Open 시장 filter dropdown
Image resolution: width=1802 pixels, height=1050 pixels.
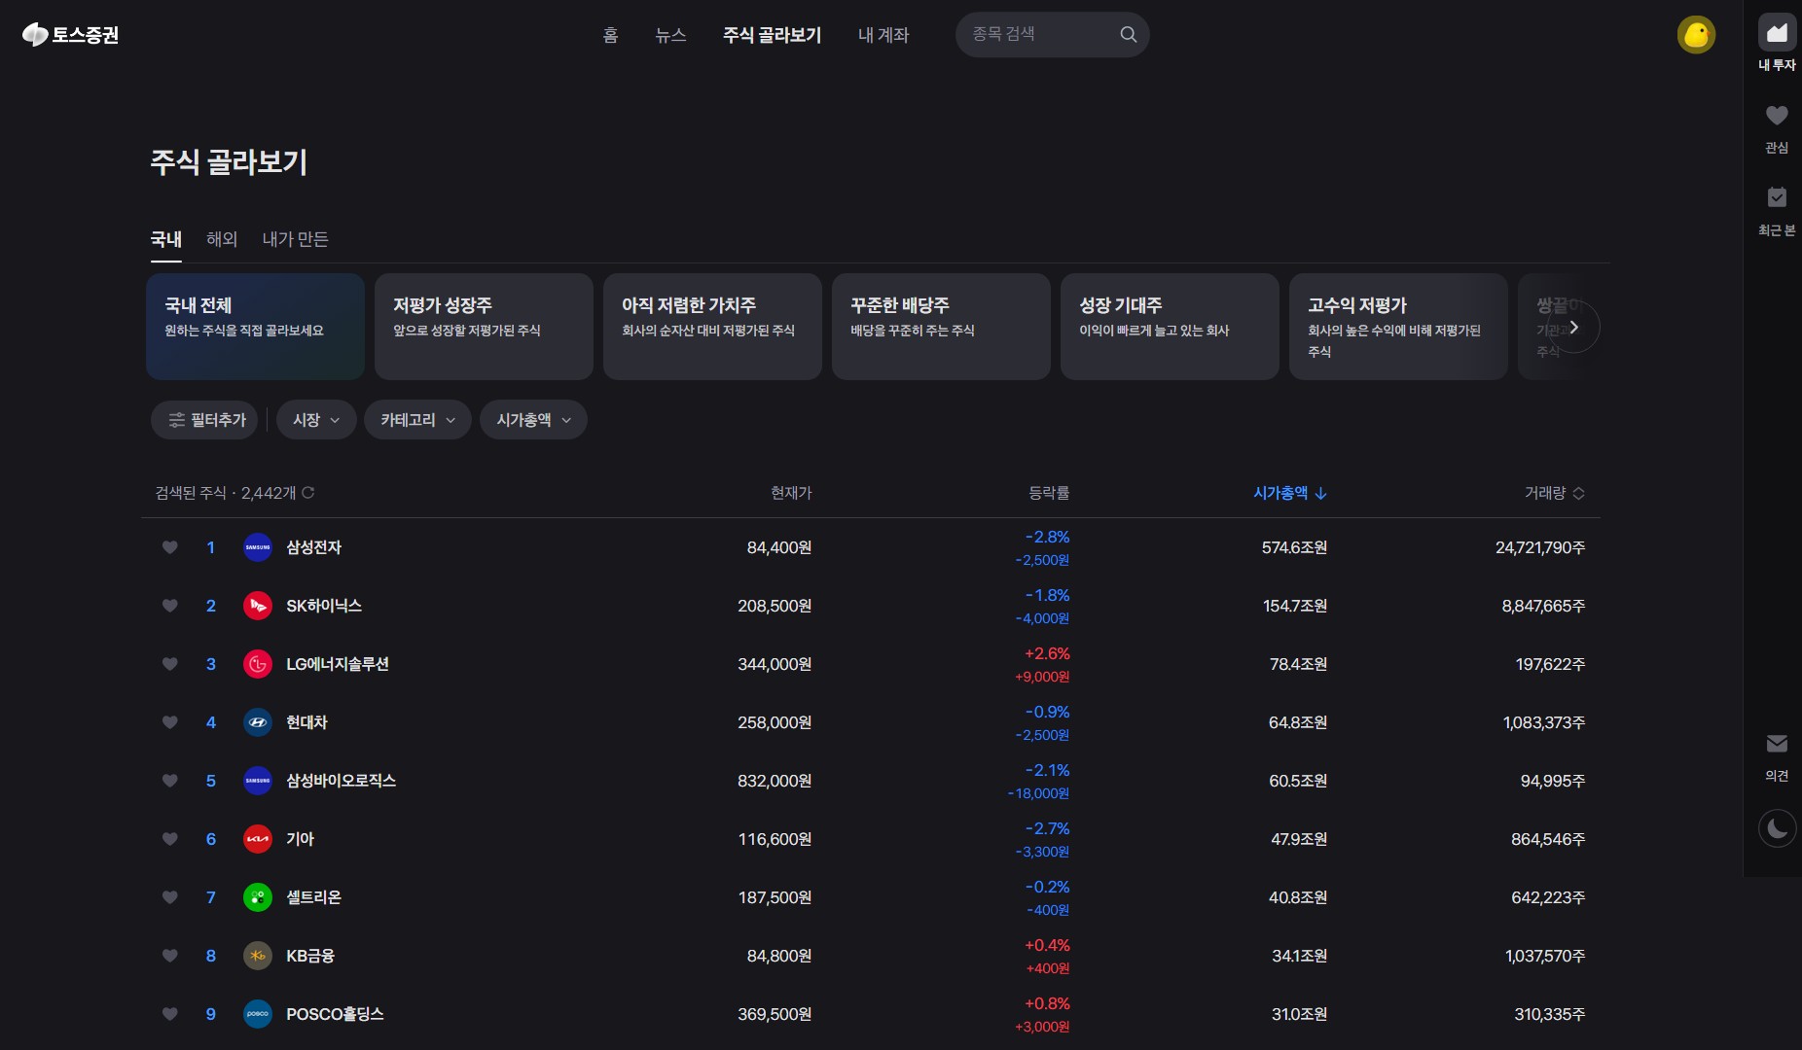coord(316,420)
